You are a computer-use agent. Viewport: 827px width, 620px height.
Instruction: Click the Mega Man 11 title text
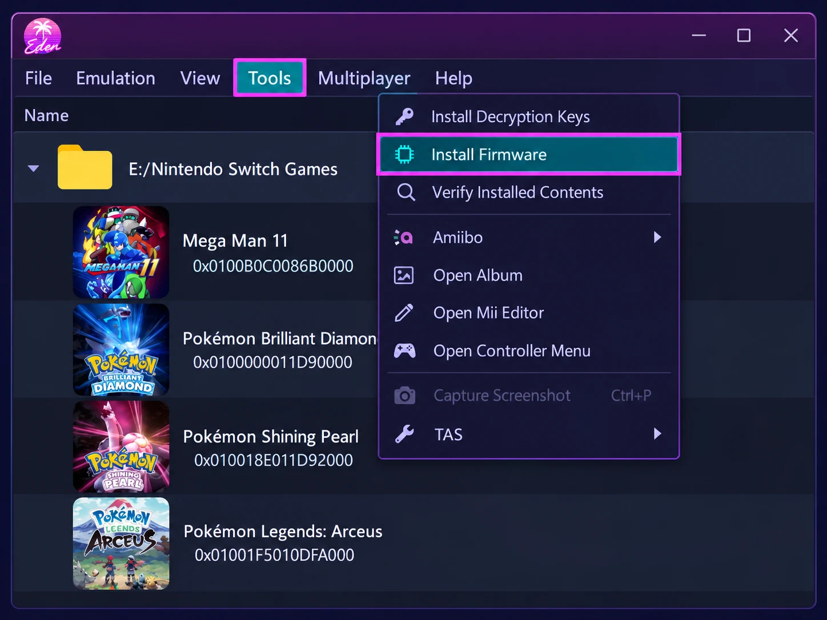235,241
